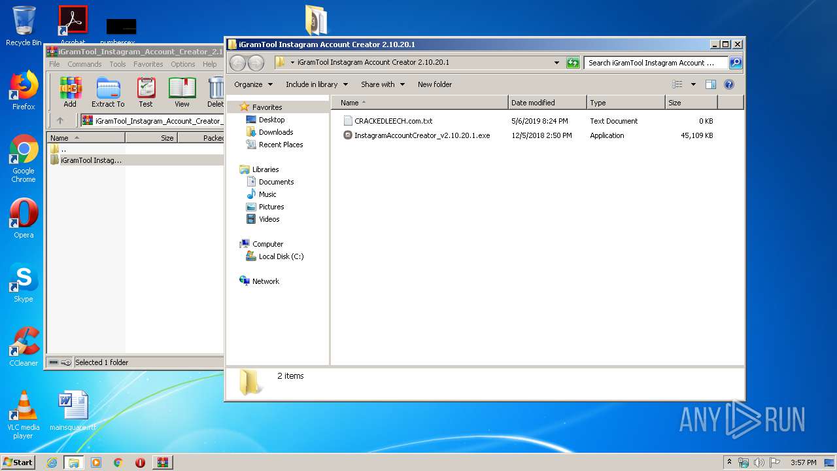This screenshot has height=471, width=837.
Task: Toggle the preview pane in Explorer
Action: point(711,84)
